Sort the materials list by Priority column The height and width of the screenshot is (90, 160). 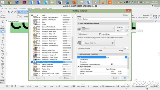pos(65,15)
